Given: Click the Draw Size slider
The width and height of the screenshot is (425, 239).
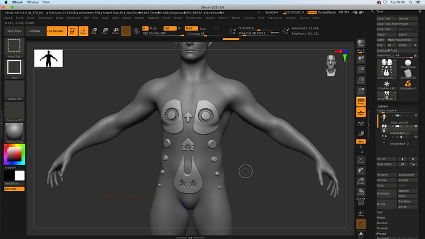Looking at the screenshot, I should 258,33.
